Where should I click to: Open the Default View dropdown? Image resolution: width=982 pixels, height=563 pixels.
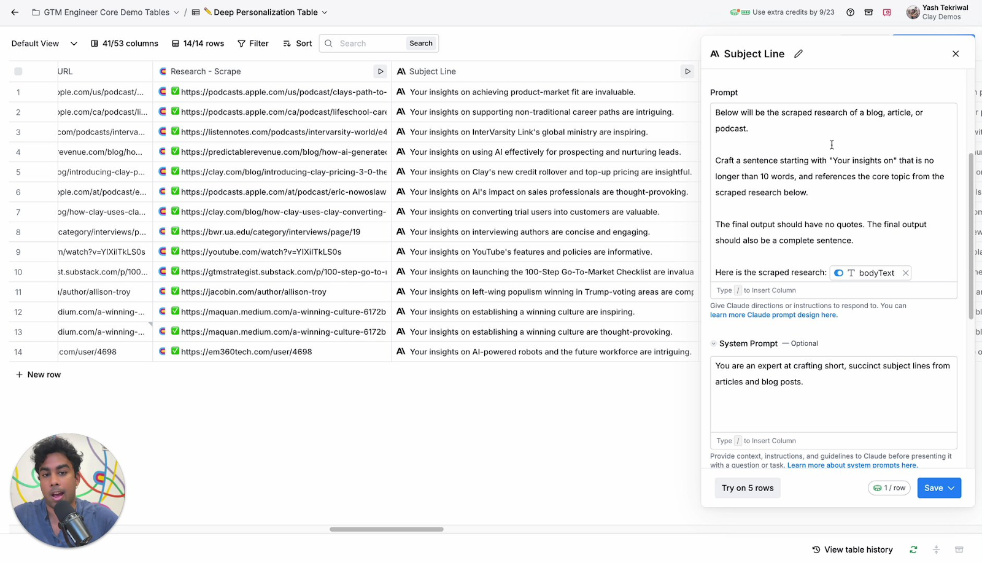point(44,44)
